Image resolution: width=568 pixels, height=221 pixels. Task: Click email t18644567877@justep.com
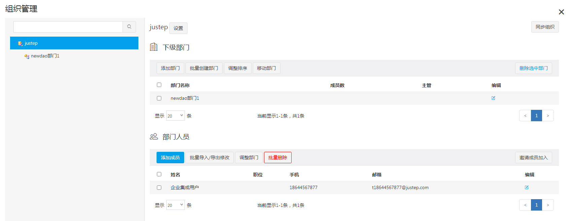pyautogui.click(x=400, y=187)
